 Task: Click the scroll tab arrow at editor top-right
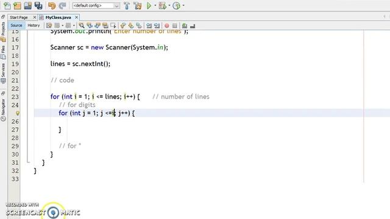tap(385, 16)
